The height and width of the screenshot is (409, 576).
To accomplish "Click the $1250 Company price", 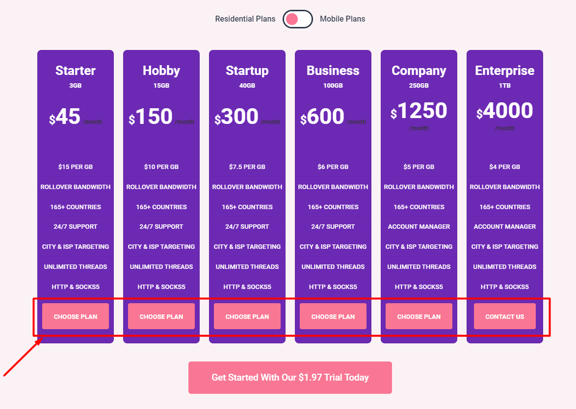I will (419, 111).
